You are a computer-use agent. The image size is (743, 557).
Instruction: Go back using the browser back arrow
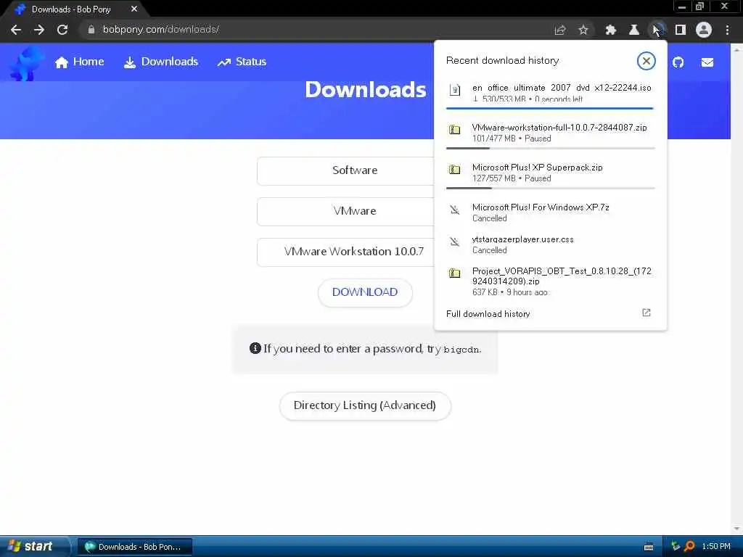(x=16, y=30)
